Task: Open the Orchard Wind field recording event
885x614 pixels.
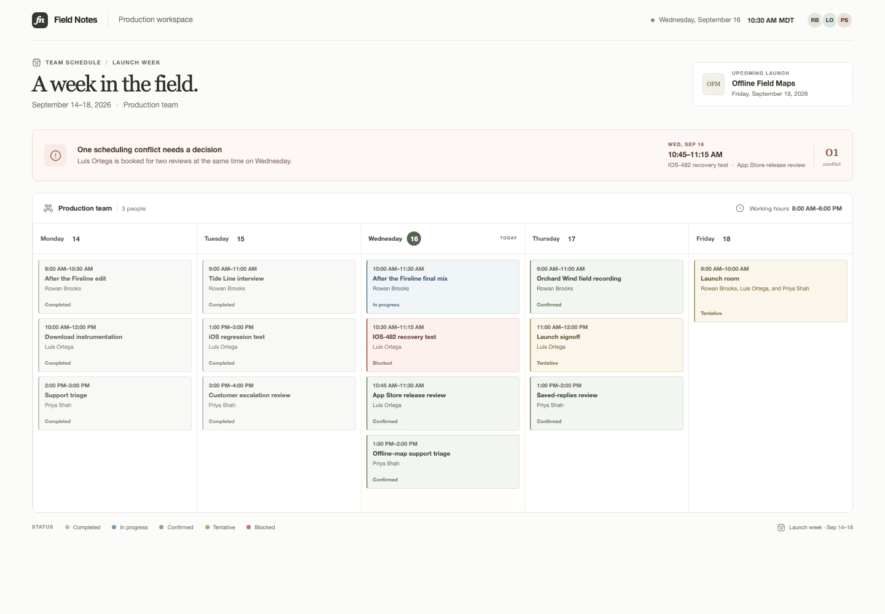Action: click(x=607, y=287)
